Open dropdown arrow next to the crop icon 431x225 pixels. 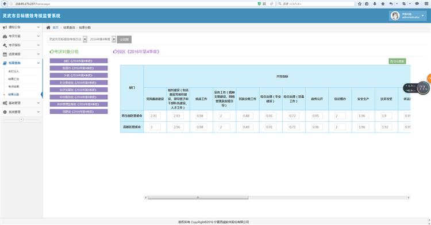pos(410,4)
